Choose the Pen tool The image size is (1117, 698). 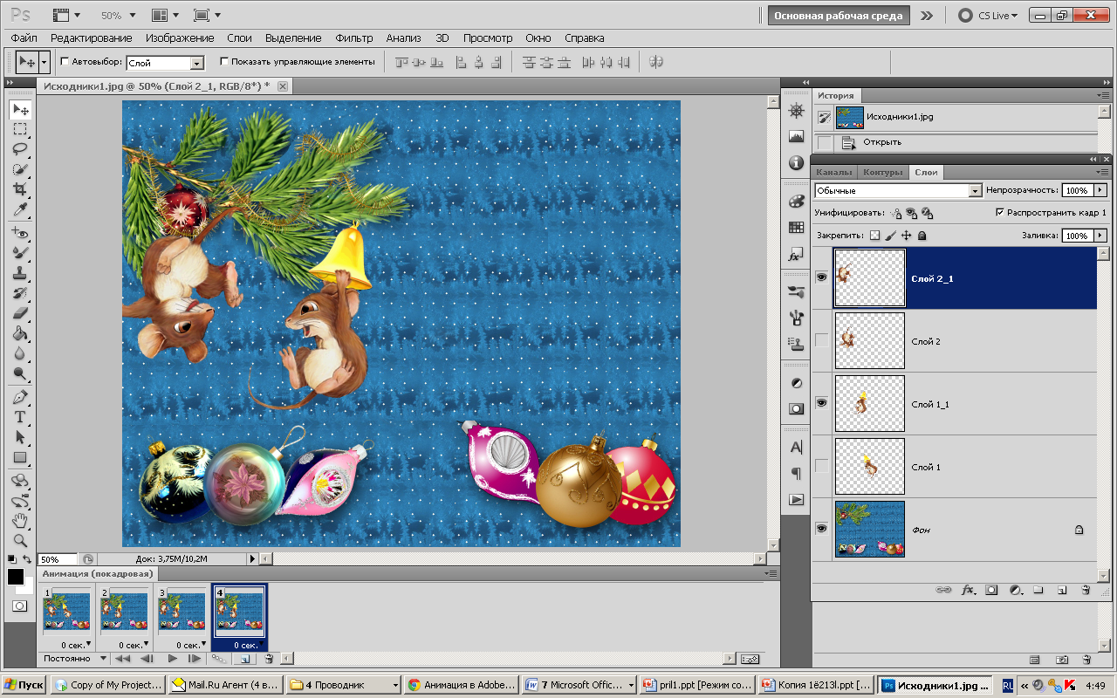[x=20, y=397]
